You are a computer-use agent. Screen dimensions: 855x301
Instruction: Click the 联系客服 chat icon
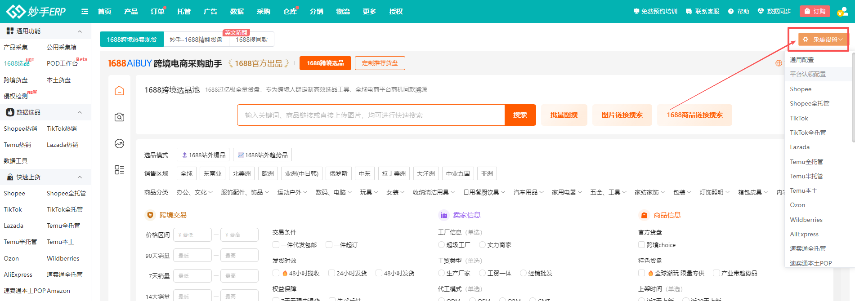tap(689, 11)
